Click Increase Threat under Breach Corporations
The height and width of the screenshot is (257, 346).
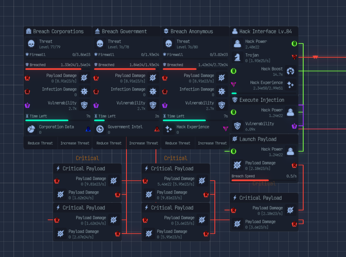(75, 143)
